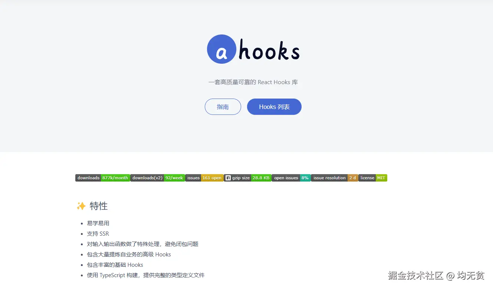Open the open issues 8% badge
Screen dimensions: 493x289
(291, 178)
